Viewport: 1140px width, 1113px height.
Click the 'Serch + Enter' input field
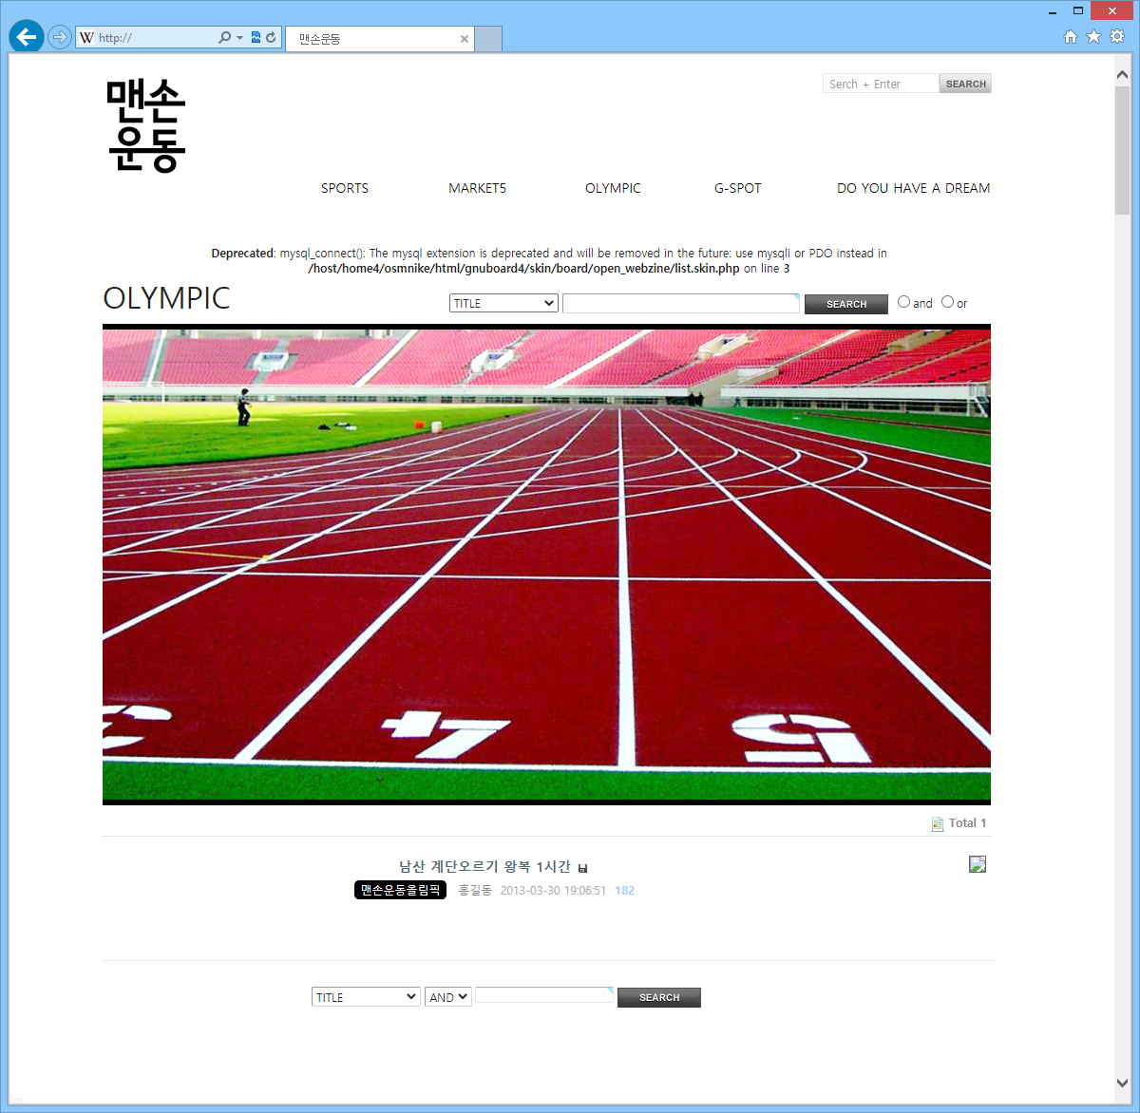[x=880, y=84]
